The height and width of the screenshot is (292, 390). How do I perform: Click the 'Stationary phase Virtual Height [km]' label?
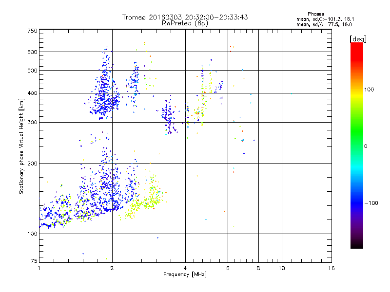[x=21, y=146]
